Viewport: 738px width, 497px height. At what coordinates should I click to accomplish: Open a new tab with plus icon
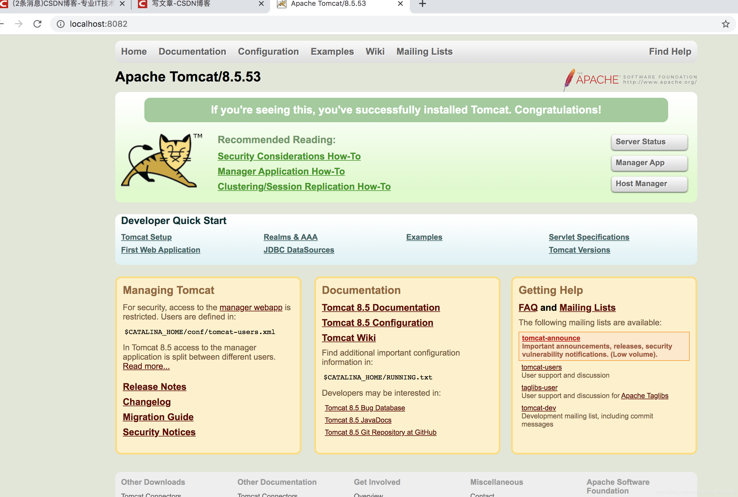pyautogui.click(x=422, y=4)
